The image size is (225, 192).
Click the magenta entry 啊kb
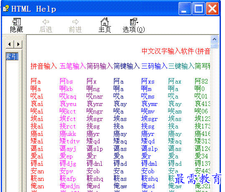pyautogui.click(x=66, y=89)
